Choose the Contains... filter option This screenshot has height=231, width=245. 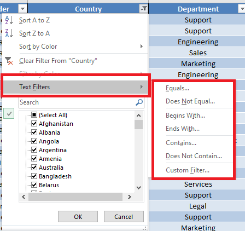181,143
